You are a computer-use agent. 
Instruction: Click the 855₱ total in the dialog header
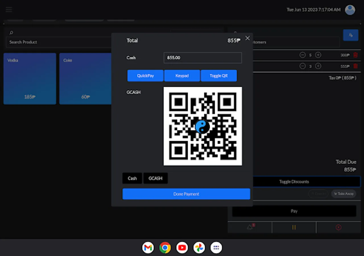[x=234, y=40]
